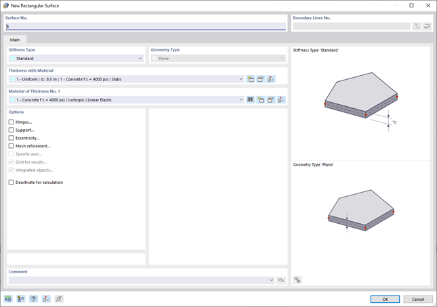Click the Cancel button
Viewport: 437px width, 307px height.
pos(418,299)
